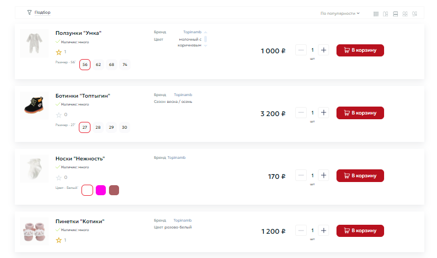The image size is (437, 258).
Task: Click the plus button for Пинетки "Котики"
Action: coord(324,231)
